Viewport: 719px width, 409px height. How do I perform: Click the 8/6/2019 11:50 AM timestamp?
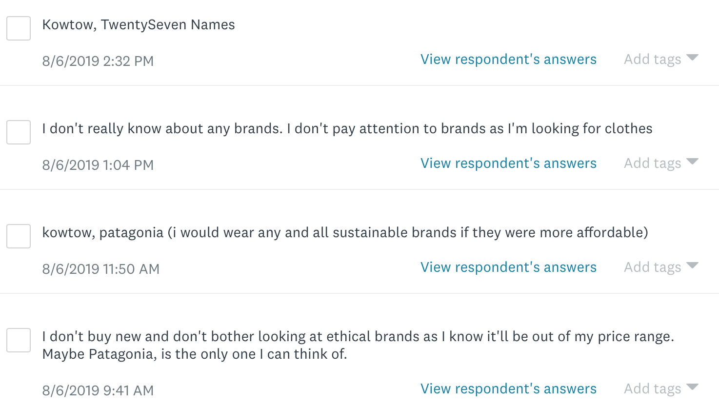click(100, 269)
